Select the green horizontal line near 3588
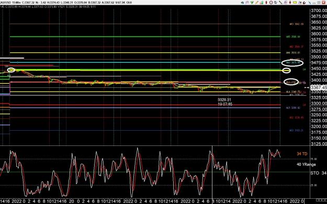The height and width of the screenshot is (204, 327). coord(145,37)
